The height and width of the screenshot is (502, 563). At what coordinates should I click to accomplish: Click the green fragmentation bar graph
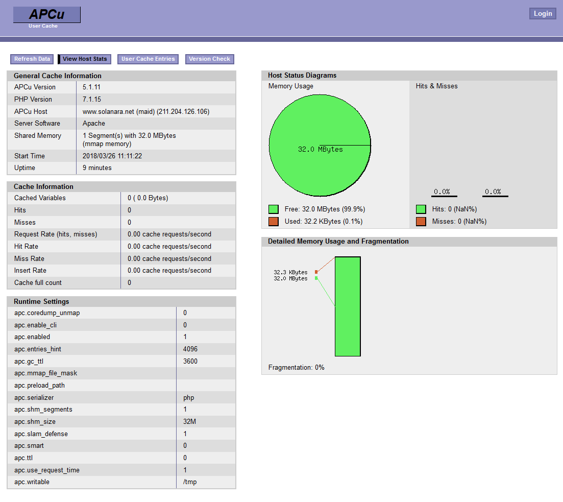pyautogui.click(x=348, y=306)
